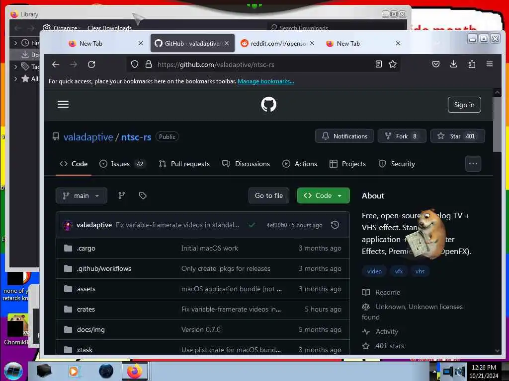Viewport: 509px width, 381px height.
Task: Expand All Bookmarks in the Library window
Action: [15, 78]
